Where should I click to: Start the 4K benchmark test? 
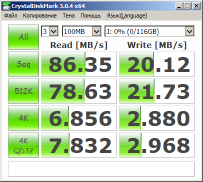point(23,118)
